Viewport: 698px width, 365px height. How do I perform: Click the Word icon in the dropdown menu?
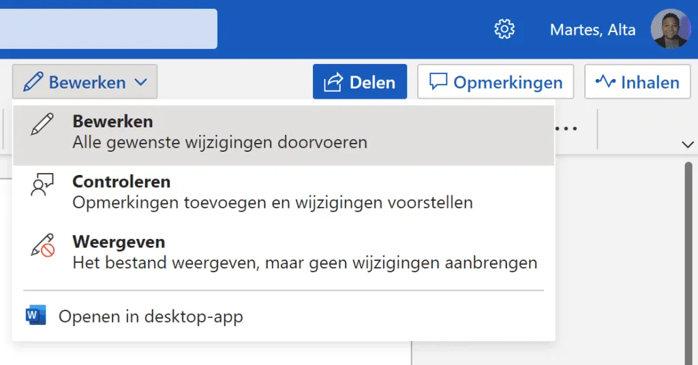35,317
